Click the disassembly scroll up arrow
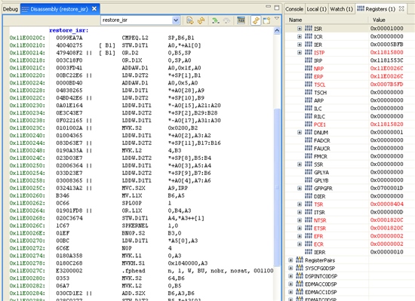415x301 pixels. coord(277,31)
